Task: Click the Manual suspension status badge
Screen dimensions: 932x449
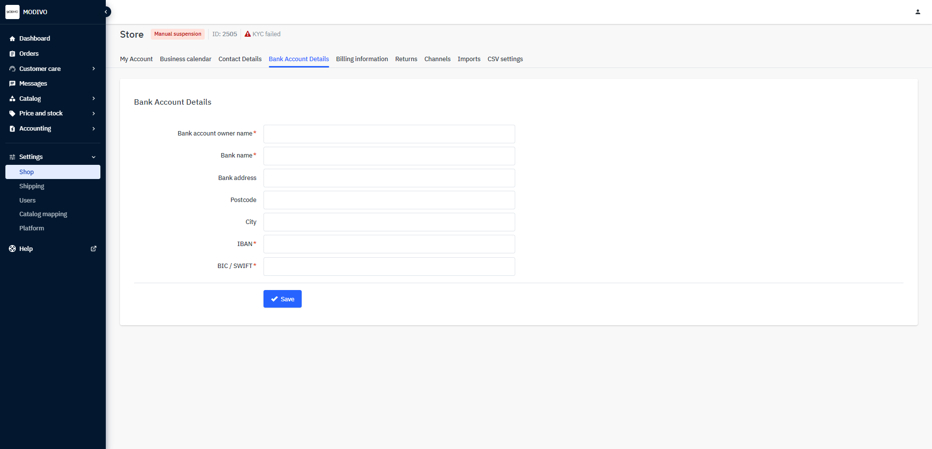Action: click(178, 34)
